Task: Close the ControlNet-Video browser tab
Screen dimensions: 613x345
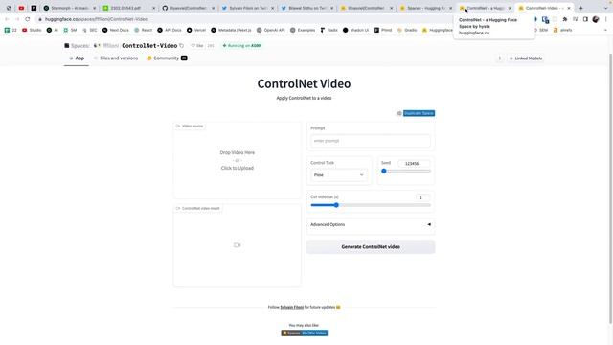Action: pos(569,8)
